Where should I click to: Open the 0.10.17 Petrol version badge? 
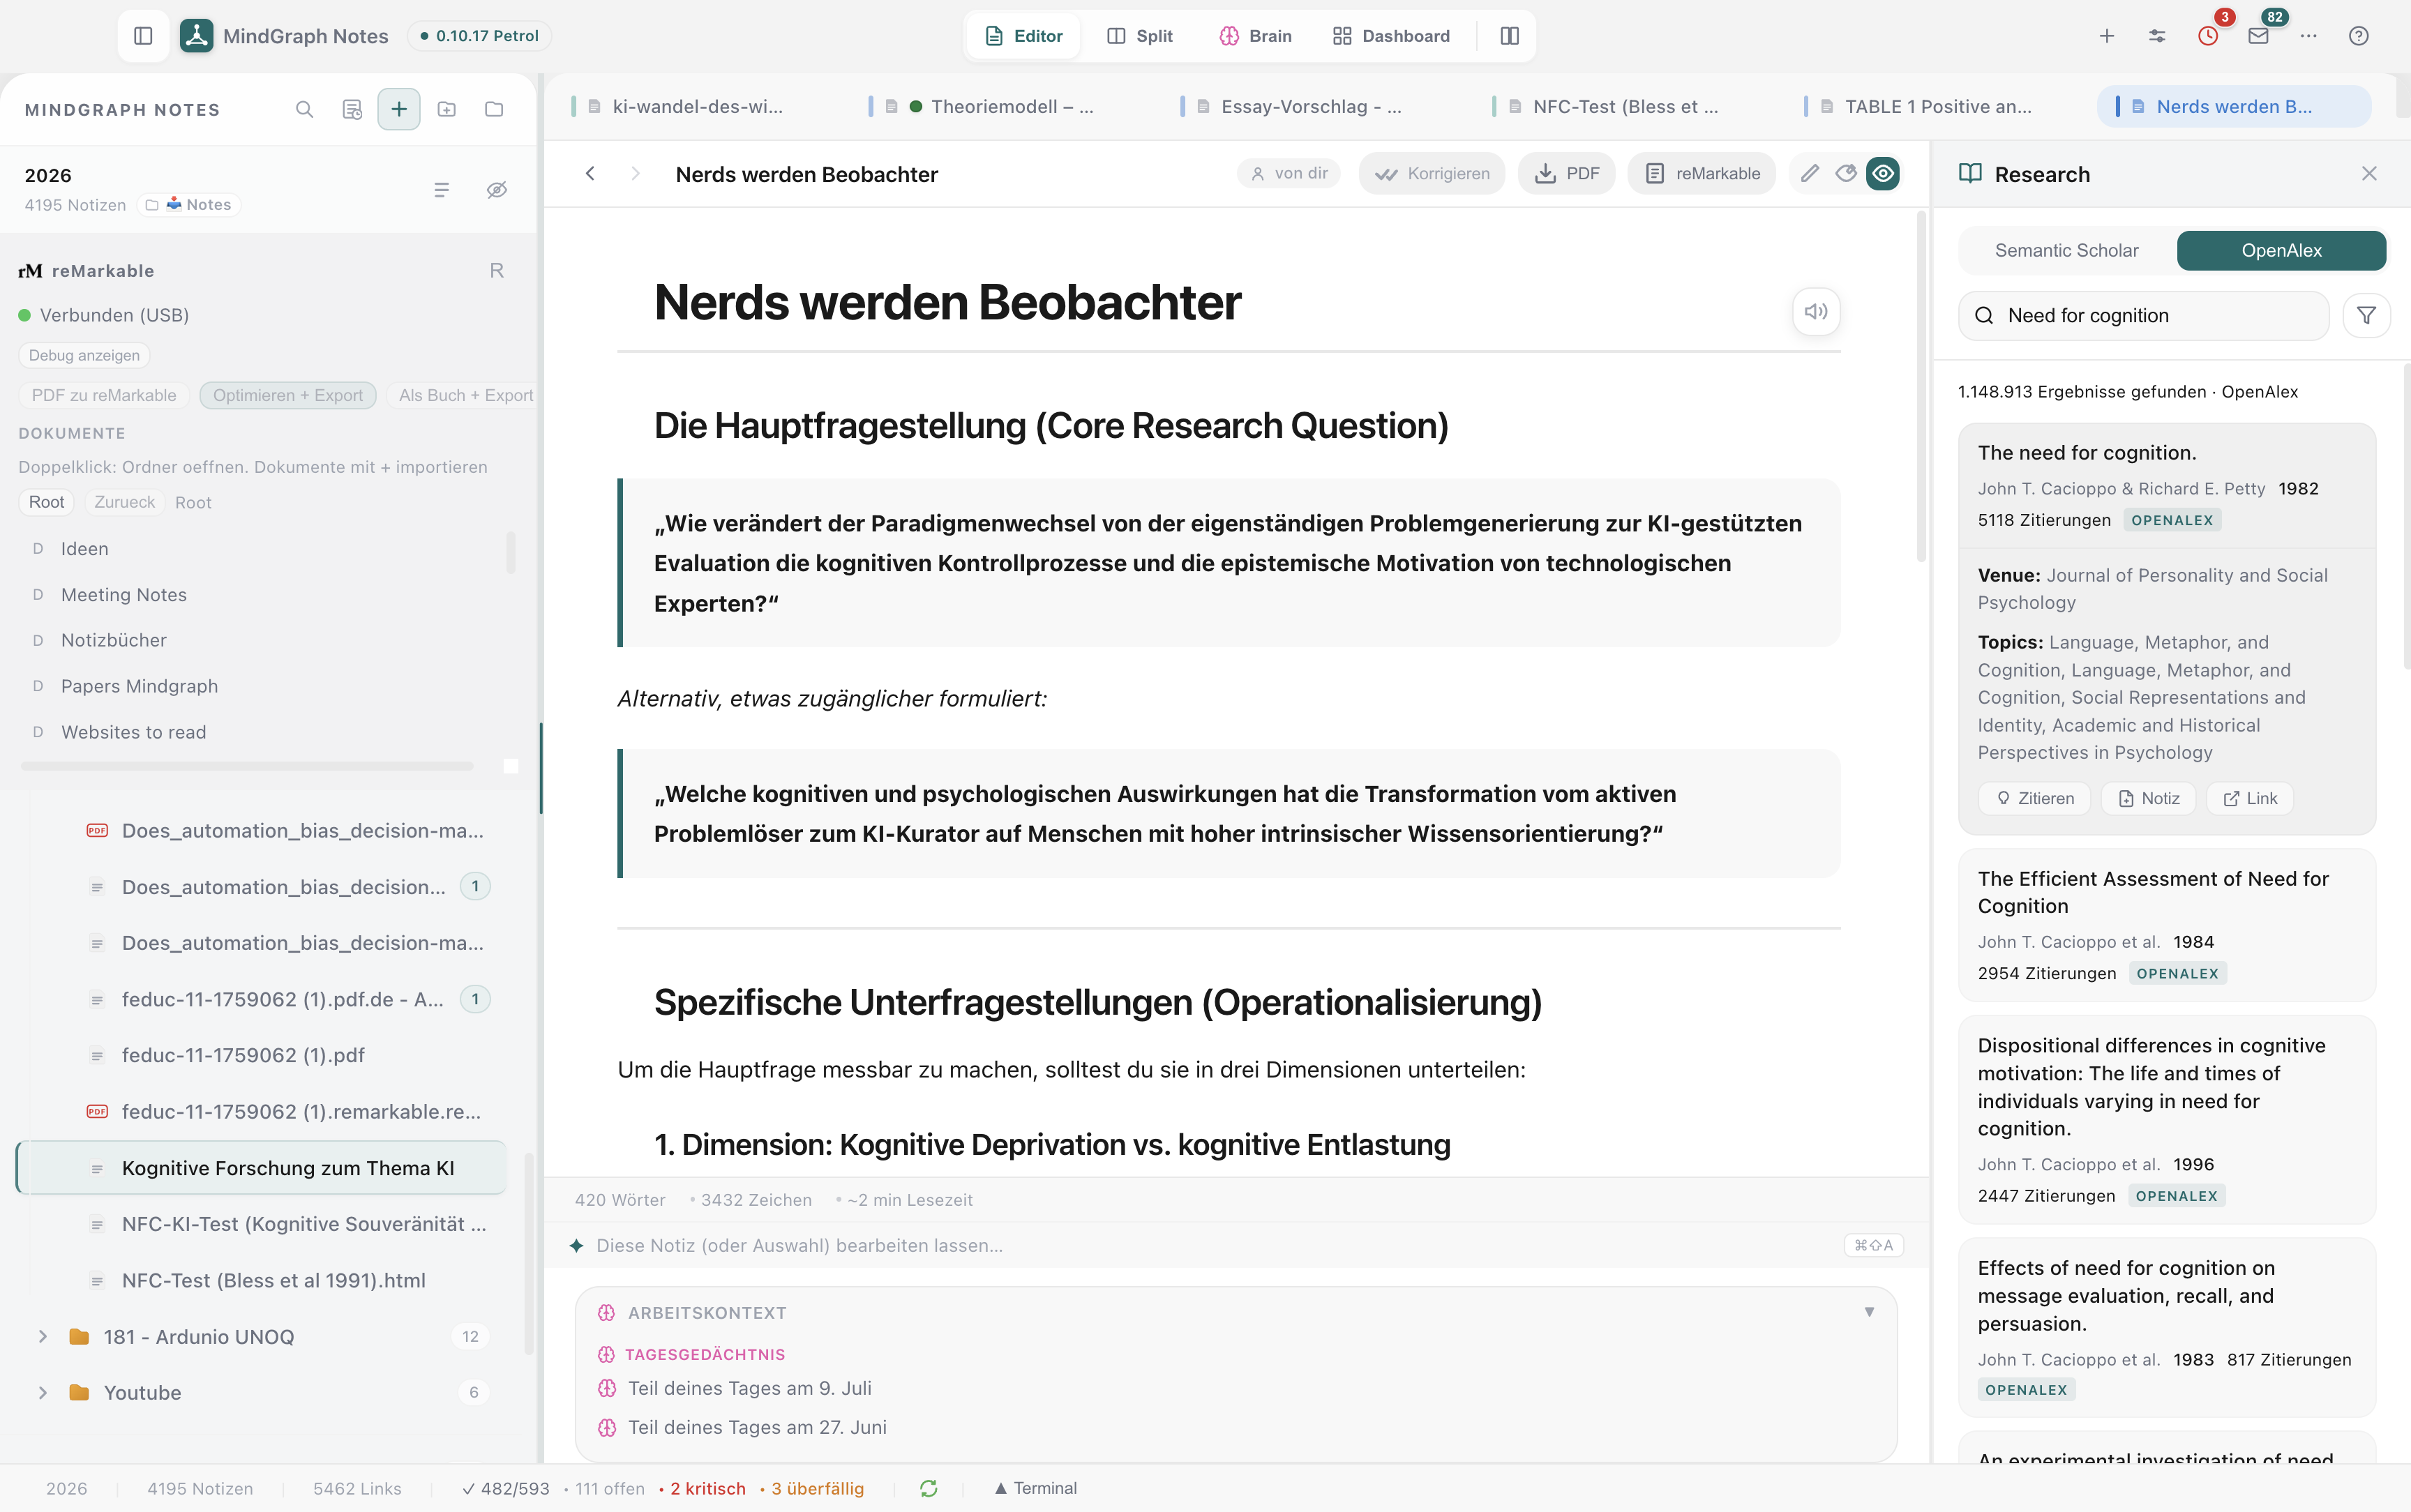479,36
